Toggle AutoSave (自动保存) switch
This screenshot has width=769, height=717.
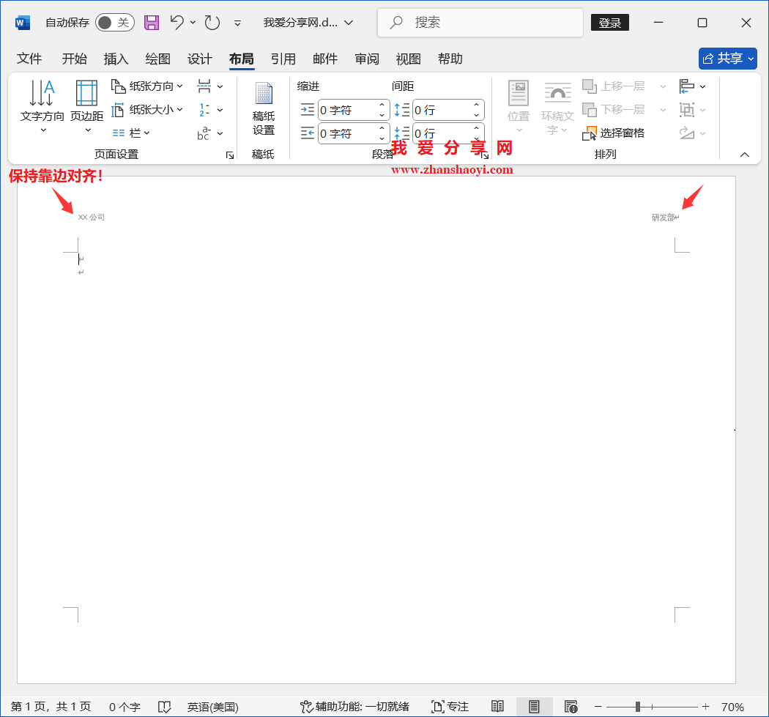(115, 23)
